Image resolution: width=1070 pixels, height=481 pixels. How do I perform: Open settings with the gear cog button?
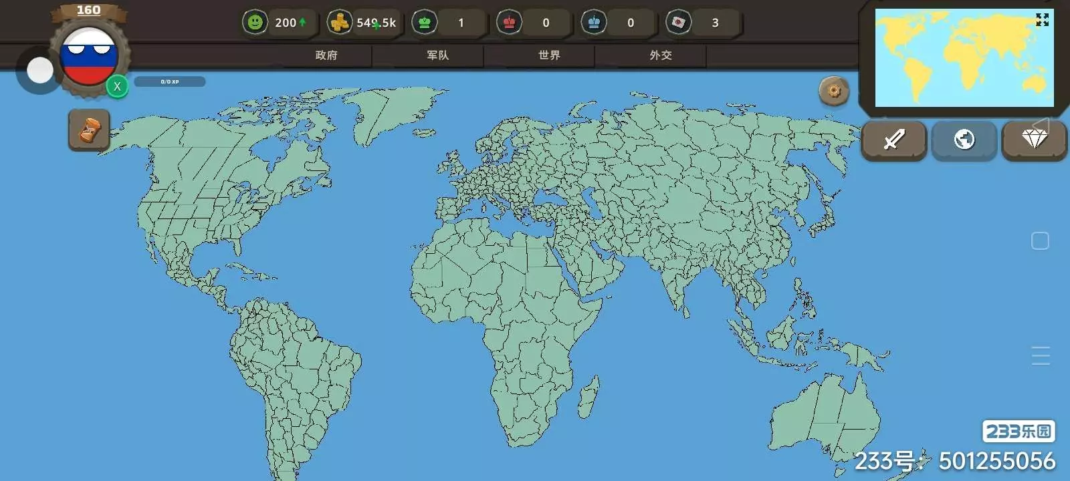click(834, 91)
